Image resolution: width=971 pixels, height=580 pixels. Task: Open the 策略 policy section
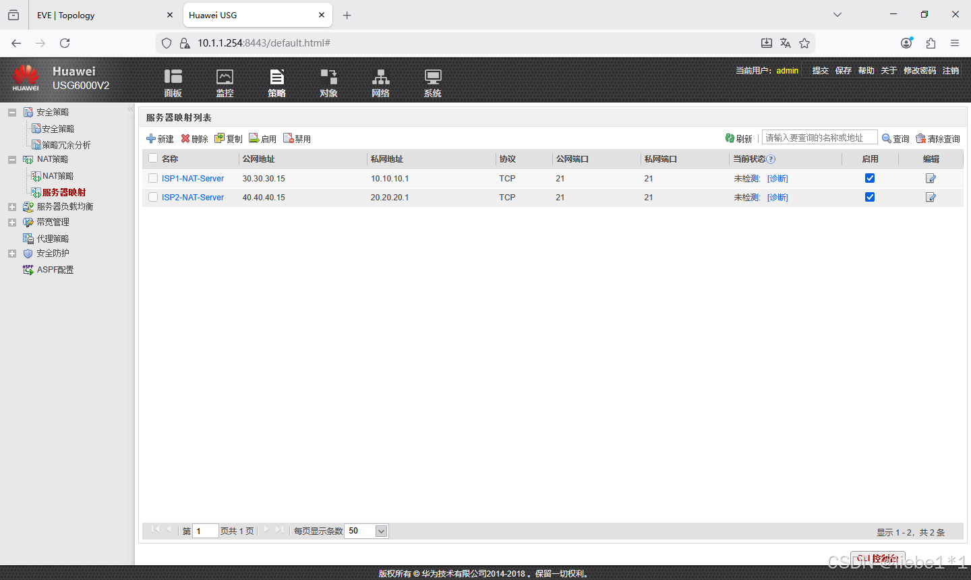[276, 83]
